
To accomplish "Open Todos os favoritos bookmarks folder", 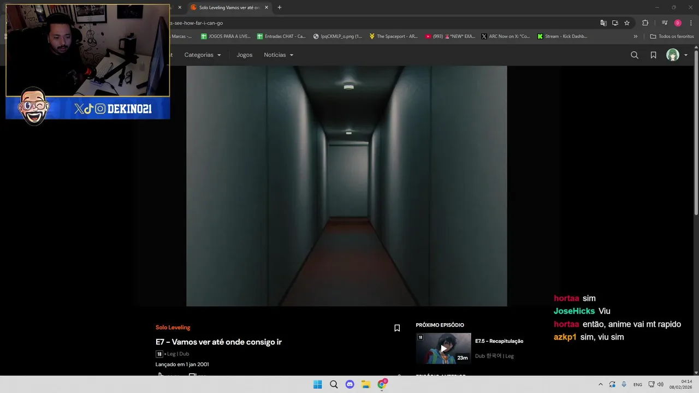I will 672,37.
